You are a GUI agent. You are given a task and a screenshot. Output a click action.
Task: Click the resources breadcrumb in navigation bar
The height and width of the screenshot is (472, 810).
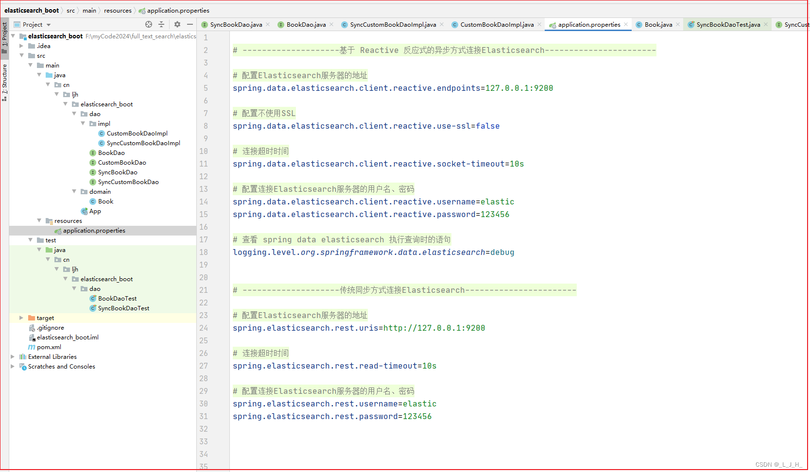point(118,10)
